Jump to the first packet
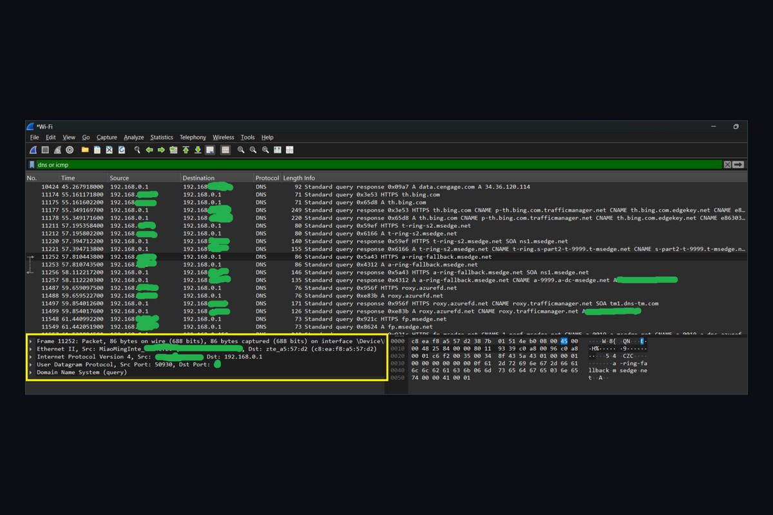773x515 pixels. [x=186, y=149]
